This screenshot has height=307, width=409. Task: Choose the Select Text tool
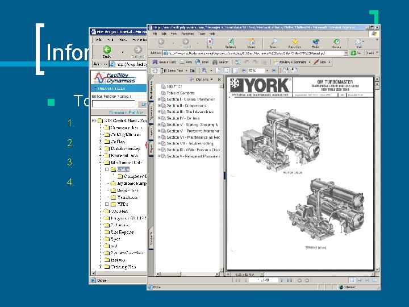pyautogui.click(x=172, y=70)
